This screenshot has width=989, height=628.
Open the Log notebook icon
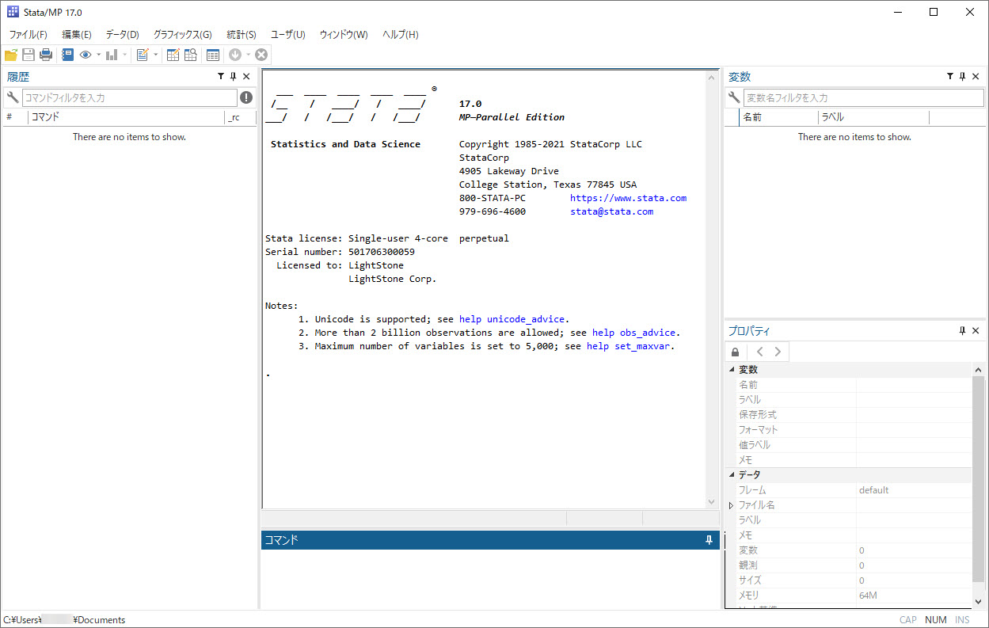[x=67, y=55]
